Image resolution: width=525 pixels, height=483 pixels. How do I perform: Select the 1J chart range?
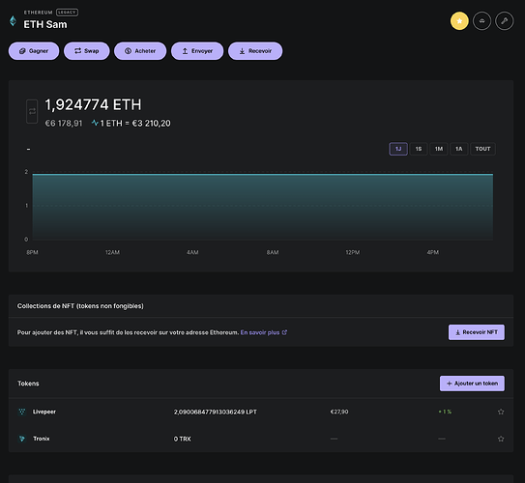pos(398,149)
